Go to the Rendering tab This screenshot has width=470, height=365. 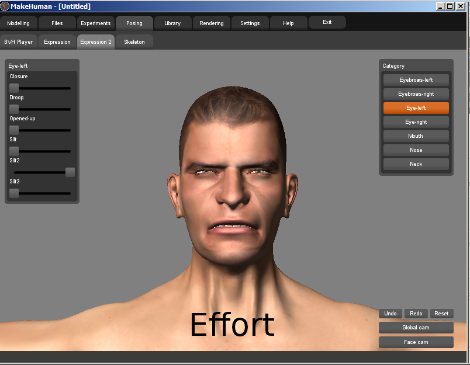[211, 23]
